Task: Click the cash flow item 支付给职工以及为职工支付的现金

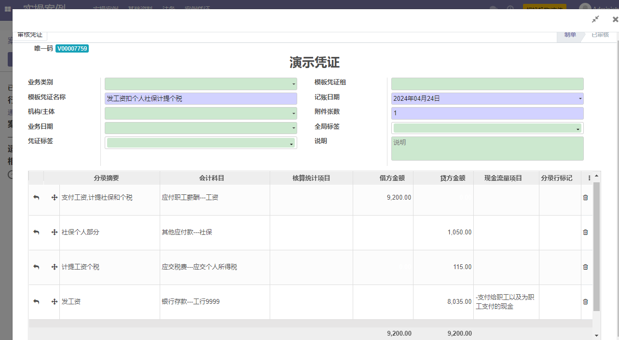Action: 505,302
